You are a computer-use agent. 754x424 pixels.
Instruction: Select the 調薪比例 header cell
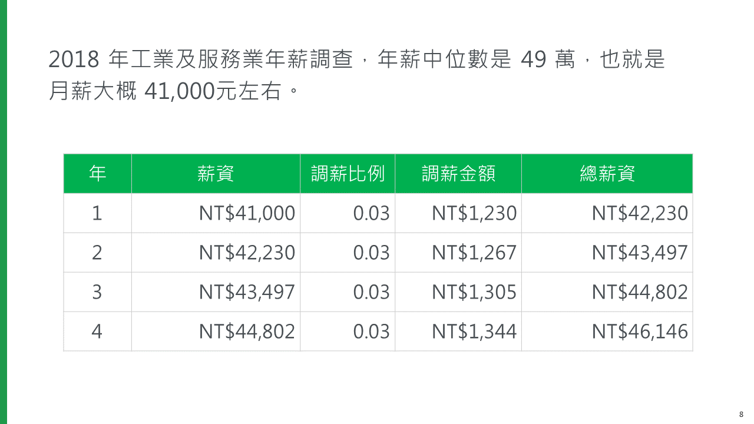point(348,173)
